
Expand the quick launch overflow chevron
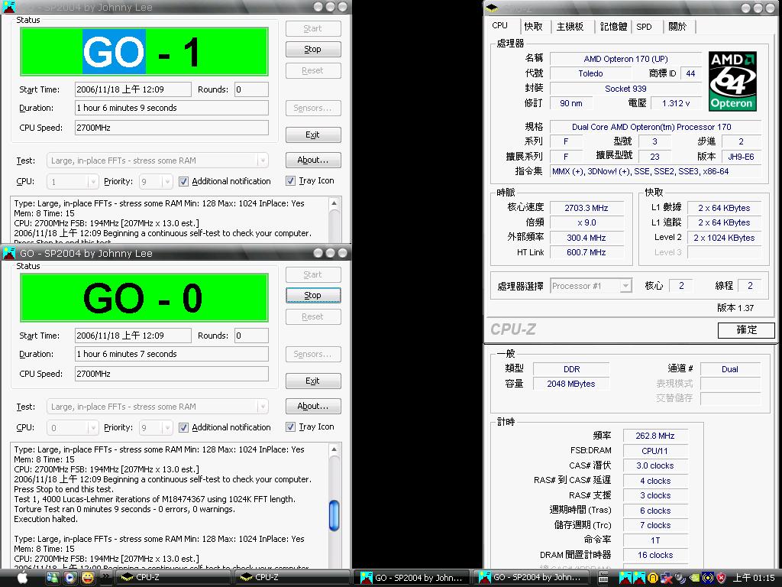pyautogui.click(x=105, y=576)
